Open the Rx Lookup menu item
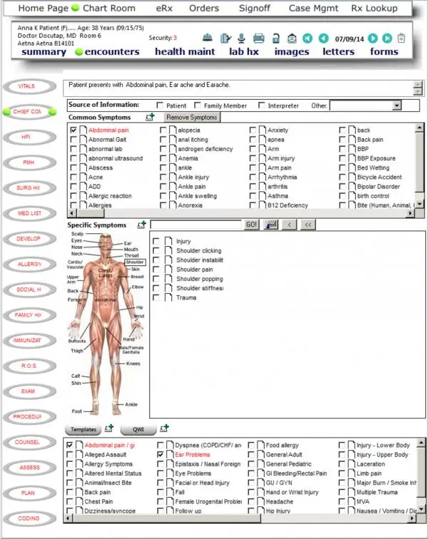This screenshot has height=539, width=428. [374, 9]
